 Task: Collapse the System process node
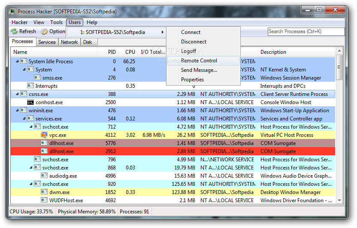[24, 70]
